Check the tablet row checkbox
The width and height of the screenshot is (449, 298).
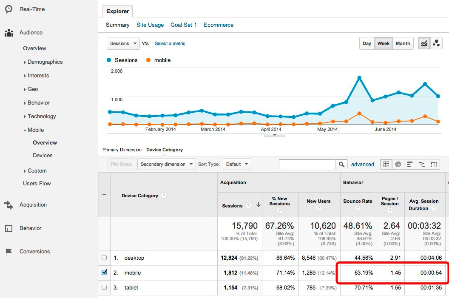tap(105, 287)
